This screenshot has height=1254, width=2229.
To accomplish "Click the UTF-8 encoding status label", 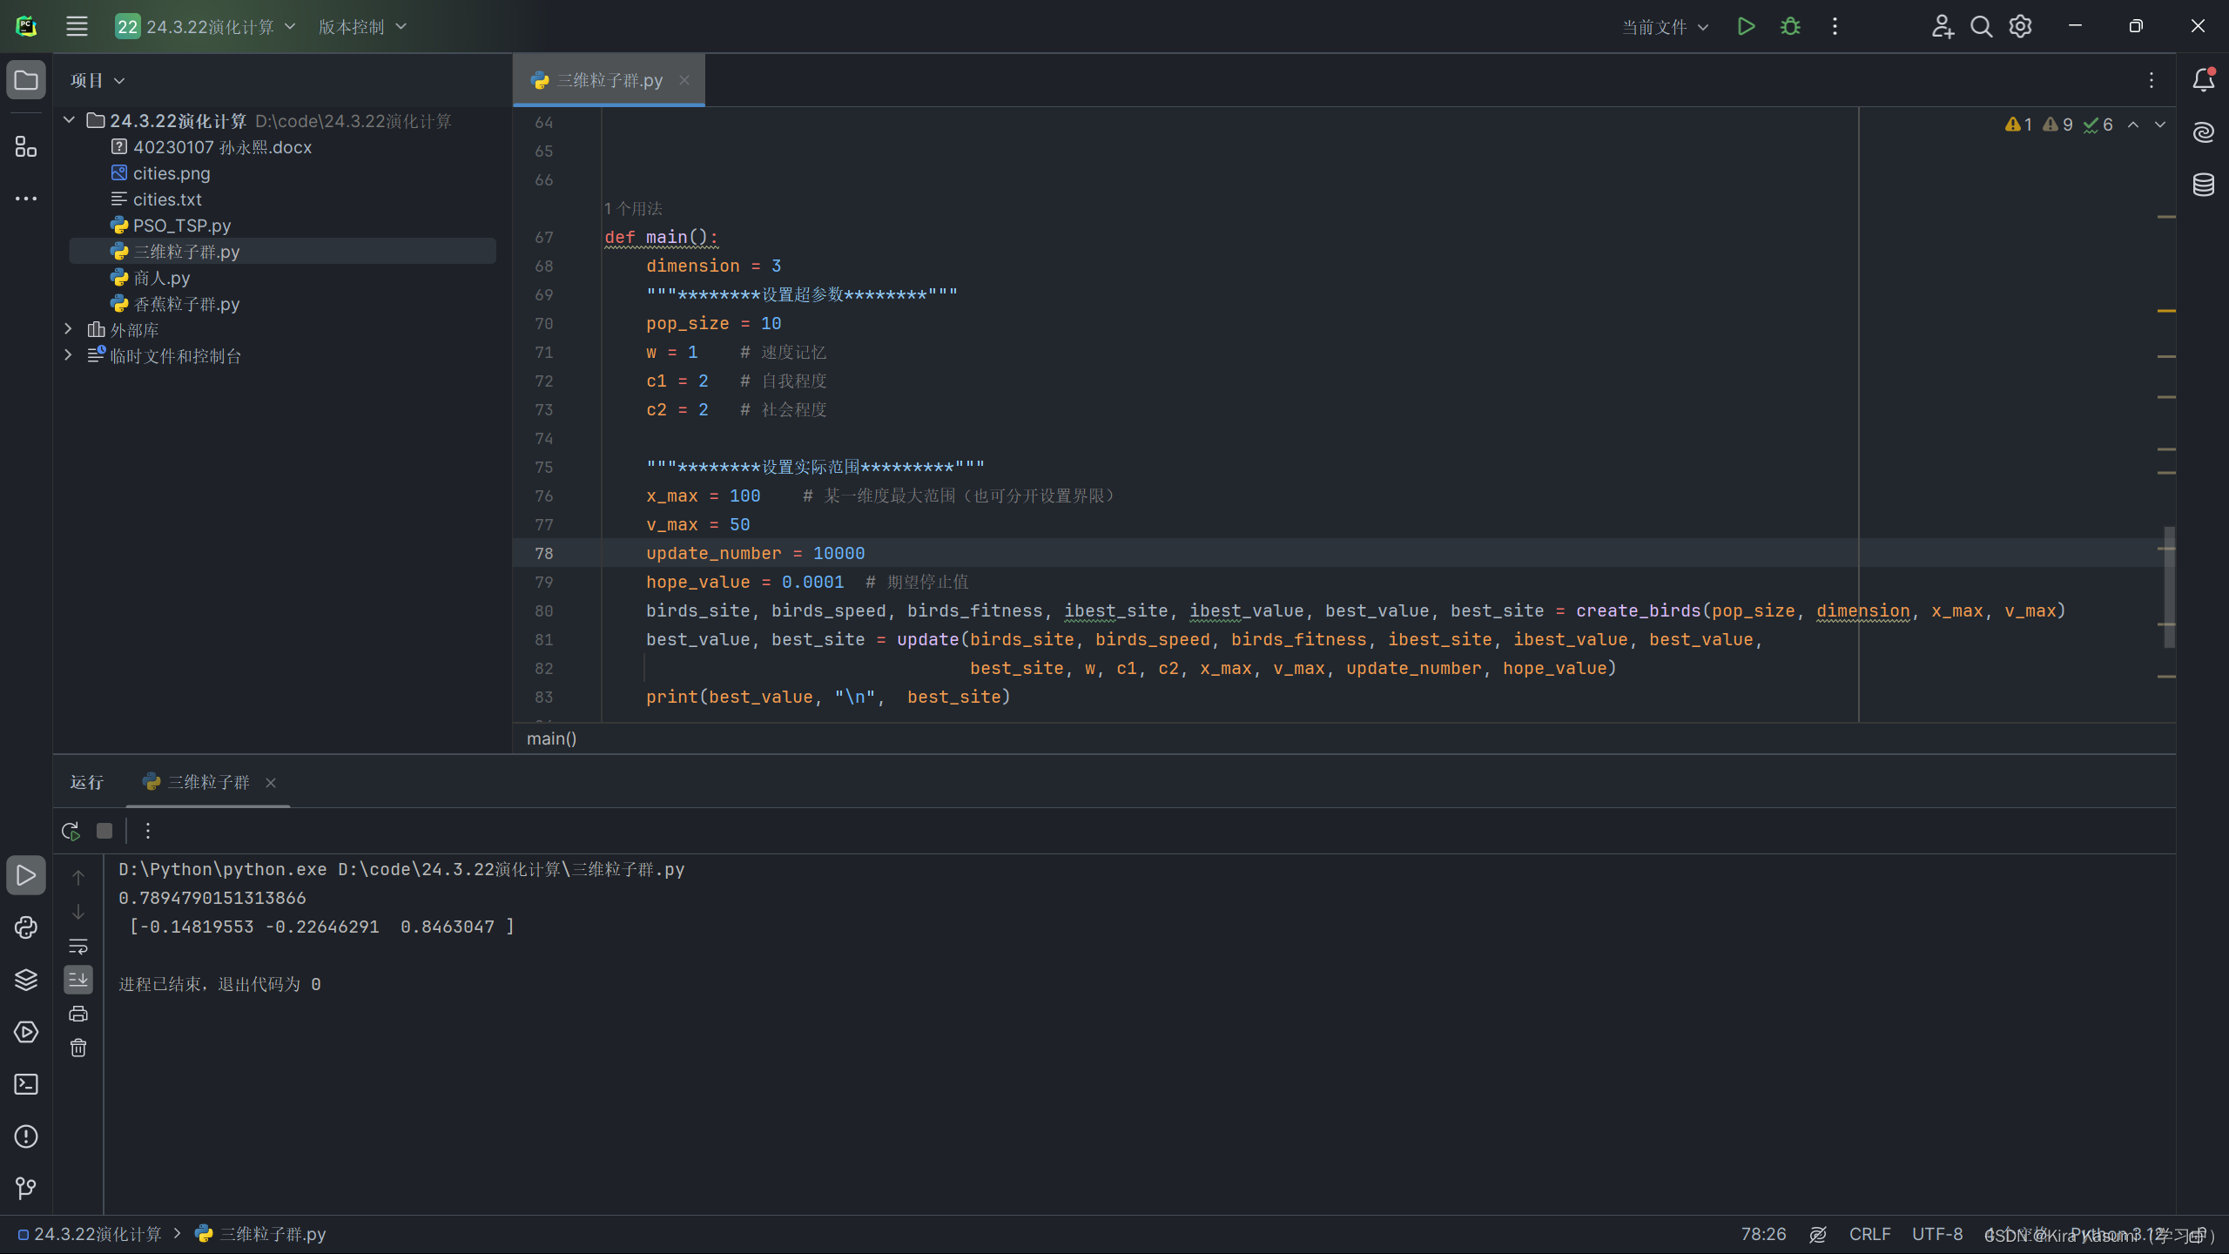I will click(x=1936, y=1234).
